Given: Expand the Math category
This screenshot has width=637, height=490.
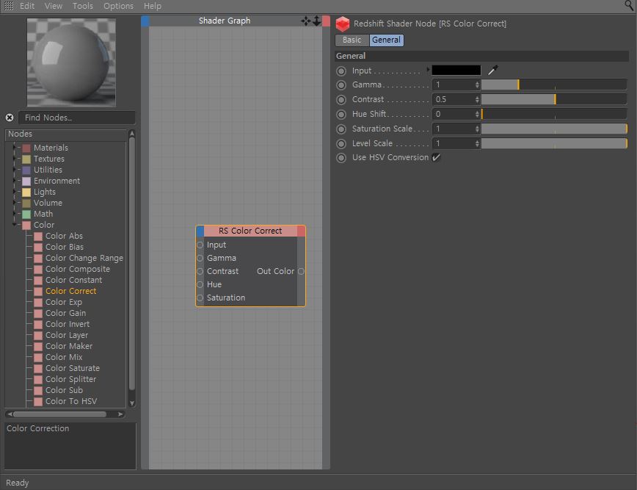Looking at the screenshot, I should pos(15,213).
